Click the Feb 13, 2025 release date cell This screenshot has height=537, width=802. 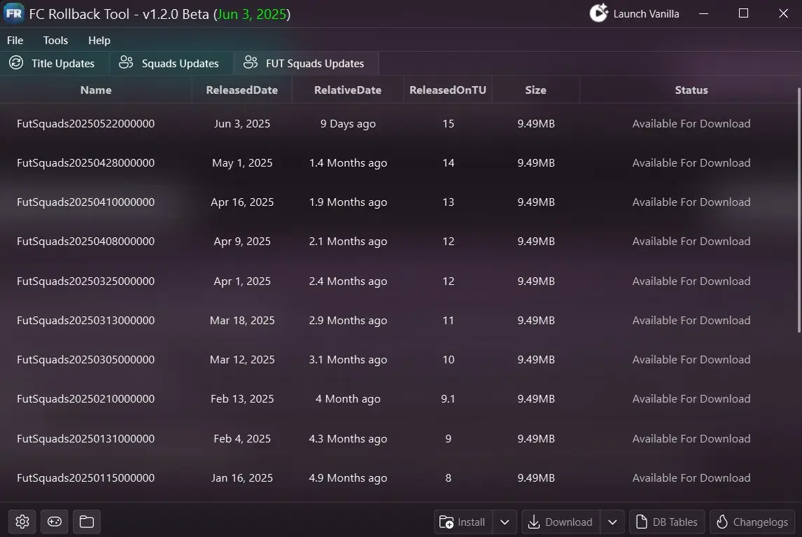pos(242,399)
